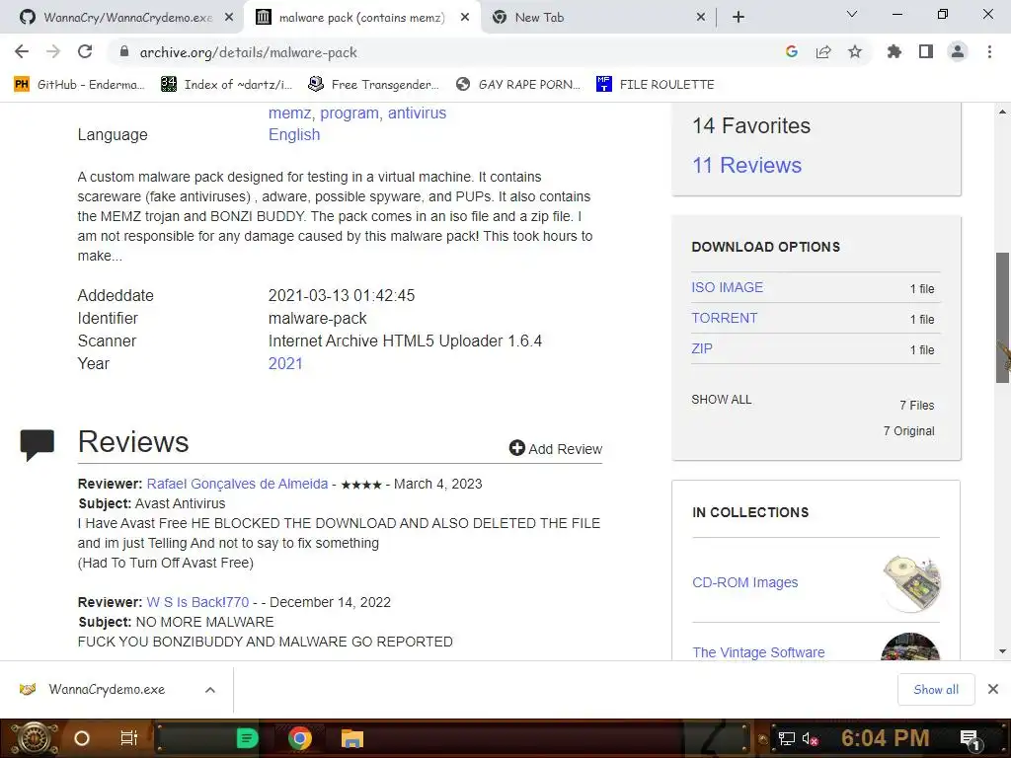Close the downloads bar
The height and width of the screenshot is (758, 1011).
tap(993, 689)
